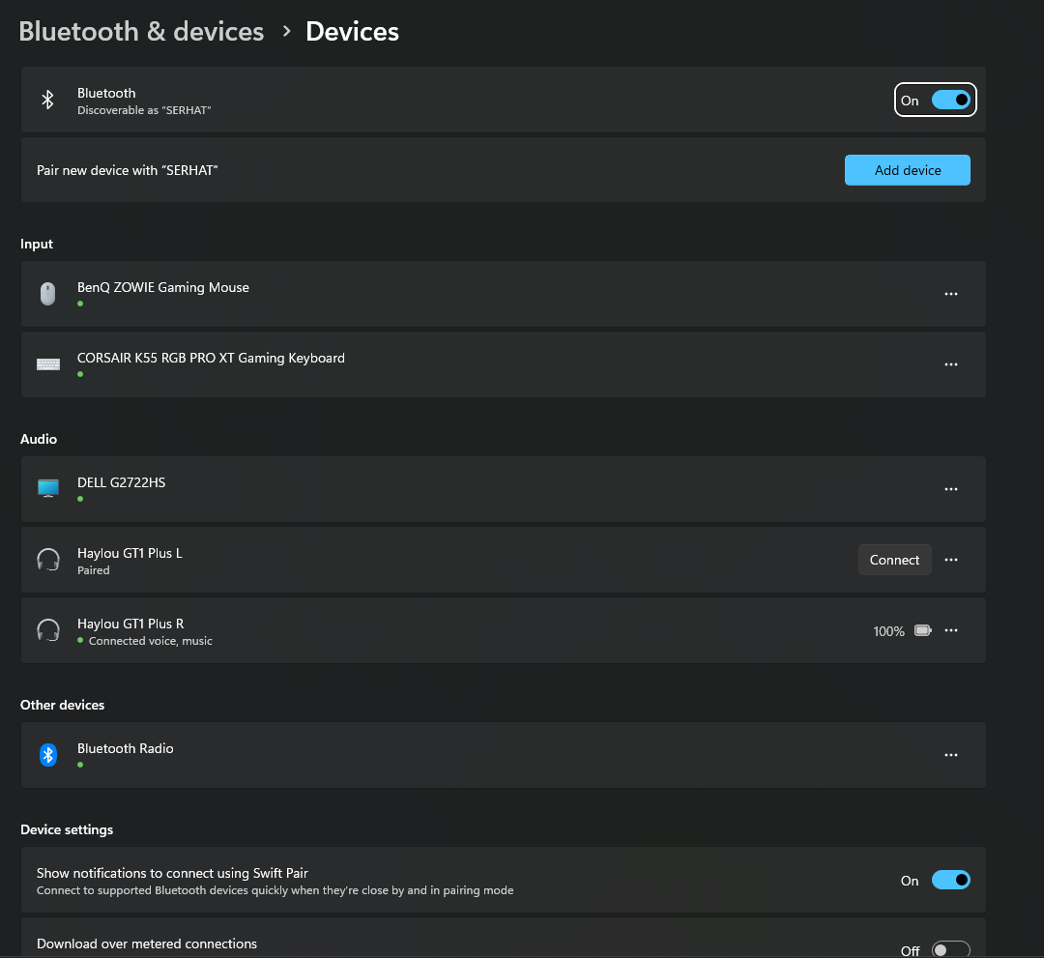Screen dimensions: 1044x958
Task: Click the Haylou GT1 Plus R battery icon
Action: (923, 630)
